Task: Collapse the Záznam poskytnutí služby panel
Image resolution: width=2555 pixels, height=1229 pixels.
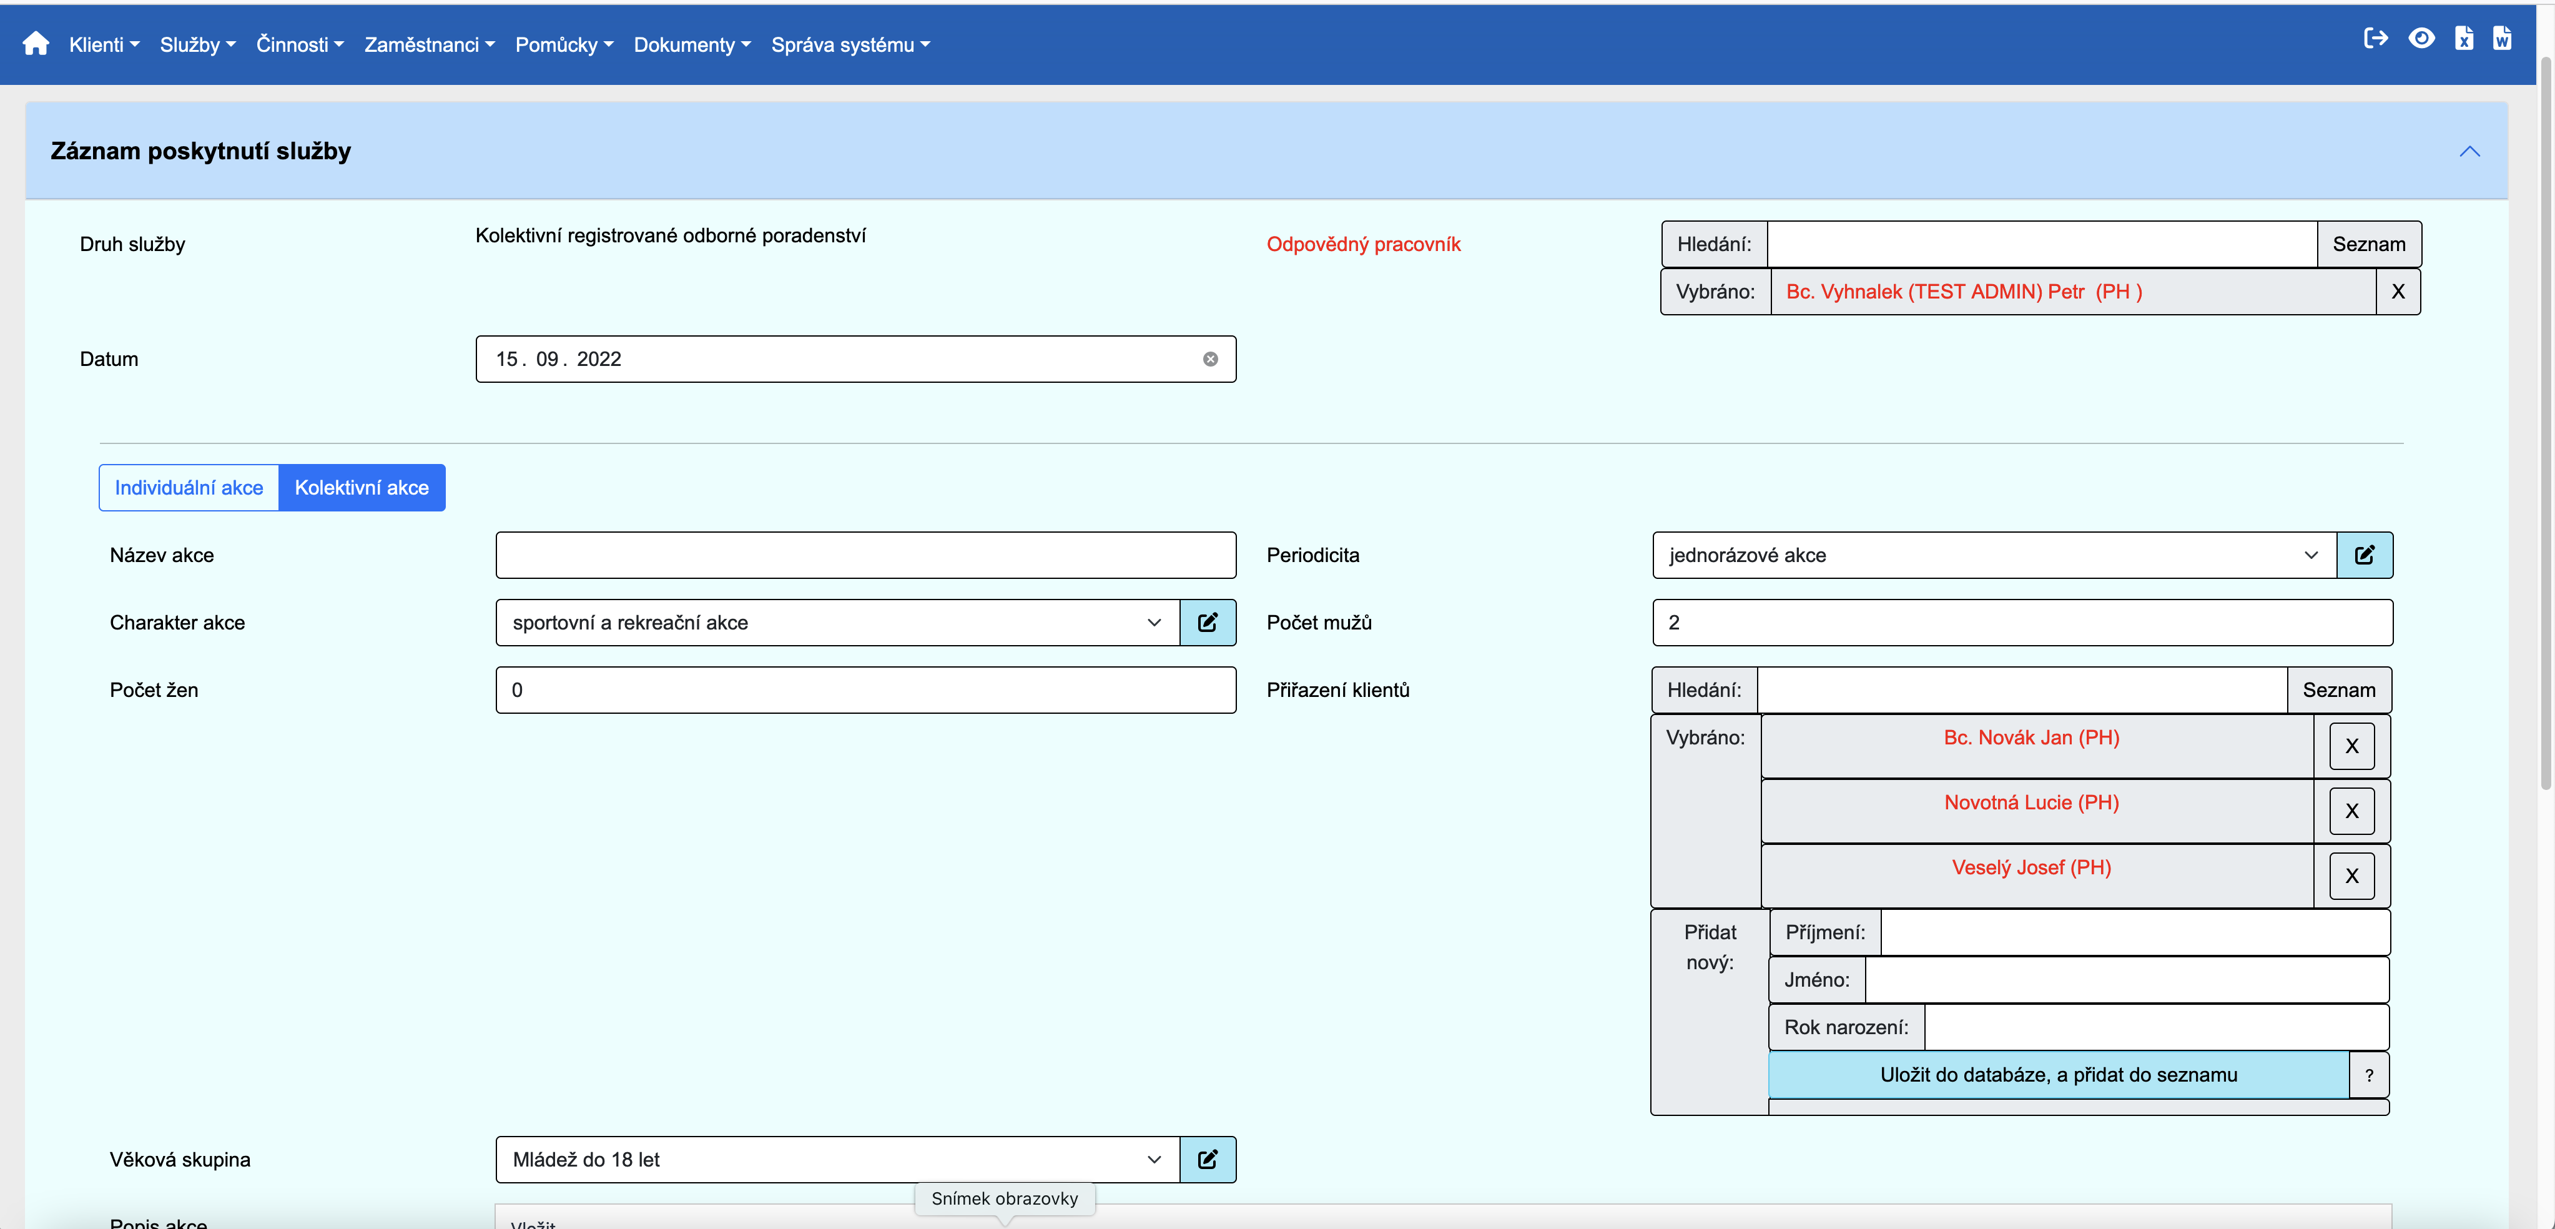Action: [2469, 152]
